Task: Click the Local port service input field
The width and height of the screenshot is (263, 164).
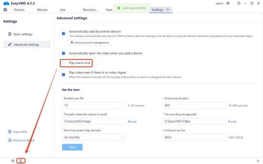Action: click(194, 137)
